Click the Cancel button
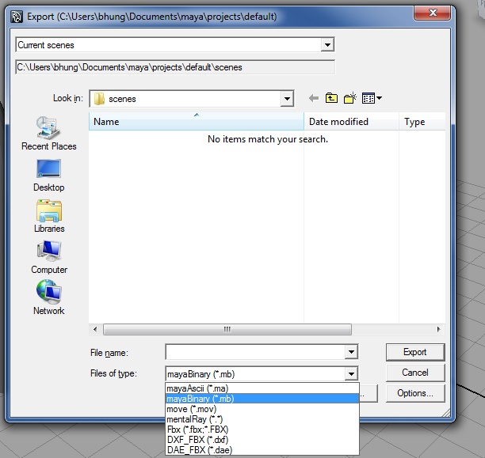This screenshot has height=458, width=485. point(415,373)
